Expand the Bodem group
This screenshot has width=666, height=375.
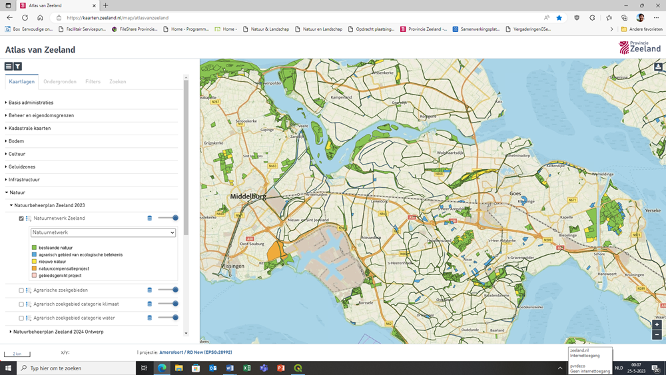[x=16, y=141]
